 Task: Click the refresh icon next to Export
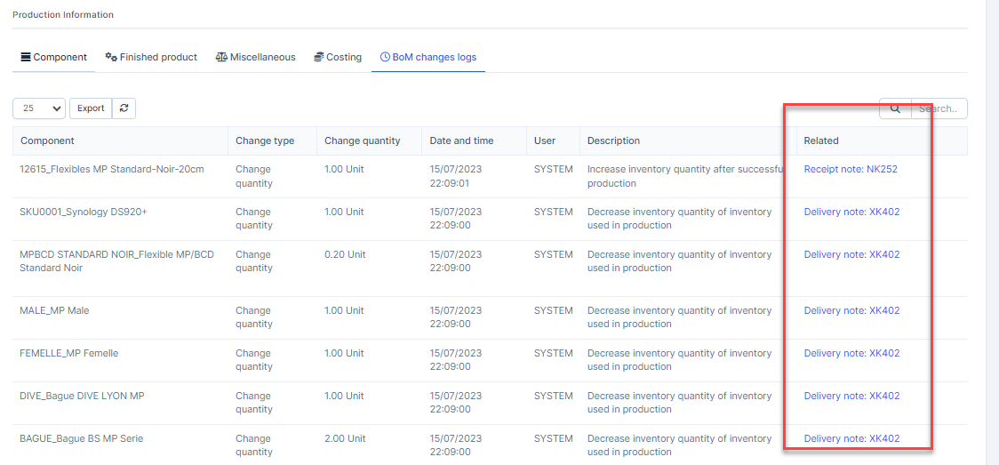pyautogui.click(x=124, y=108)
